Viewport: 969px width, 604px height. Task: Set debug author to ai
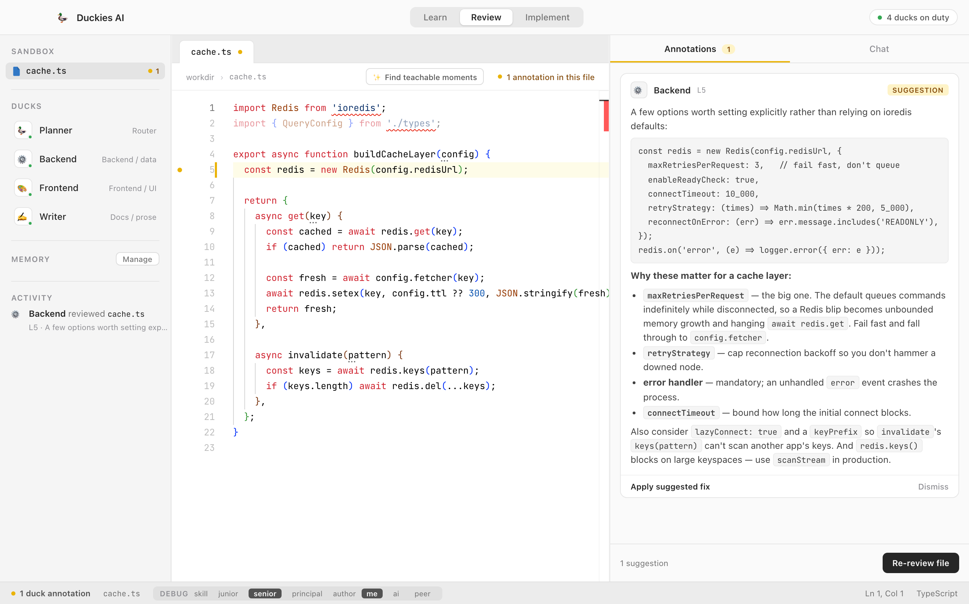click(x=396, y=593)
